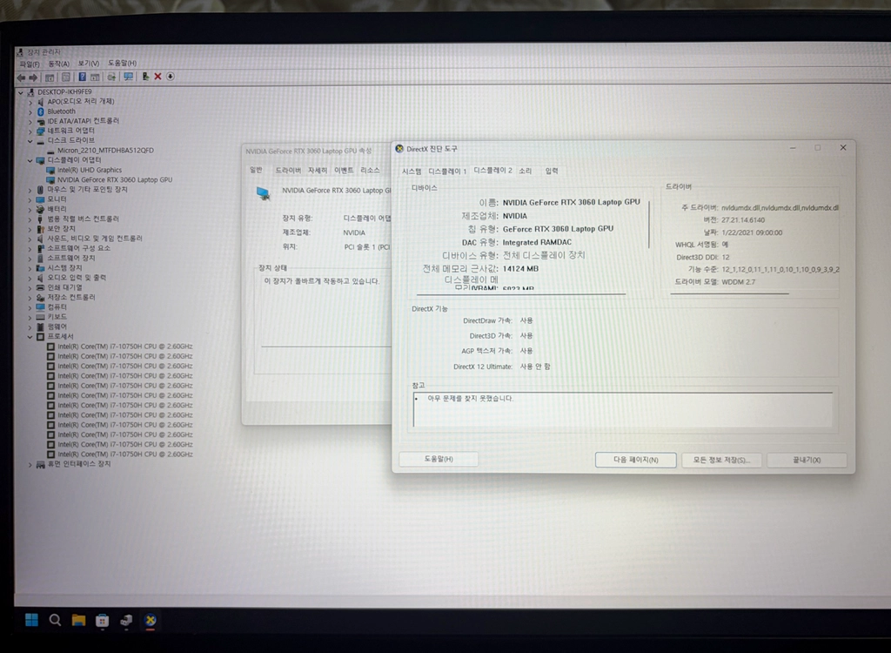Collapse the 프로세서 category
Screen dimensions: 891x653
coord(30,337)
